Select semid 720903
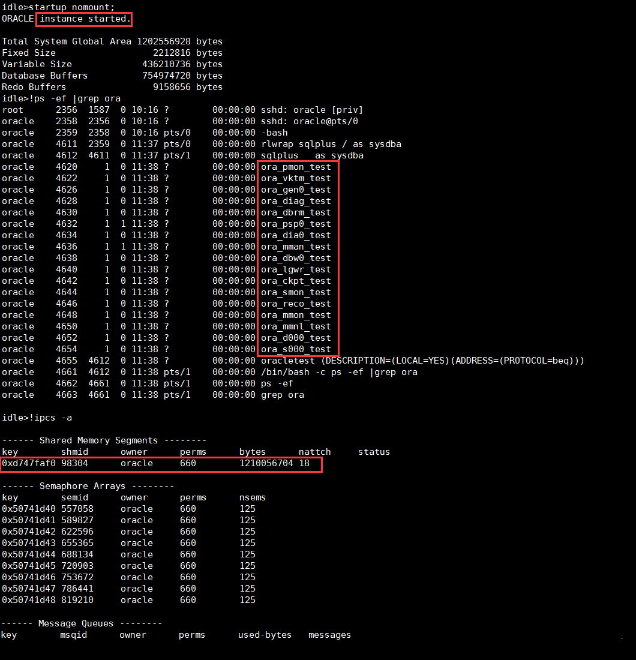 [x=77, y=565]
